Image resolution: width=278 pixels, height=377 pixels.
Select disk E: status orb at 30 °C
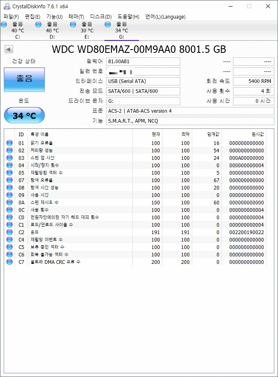click(73, 24)
